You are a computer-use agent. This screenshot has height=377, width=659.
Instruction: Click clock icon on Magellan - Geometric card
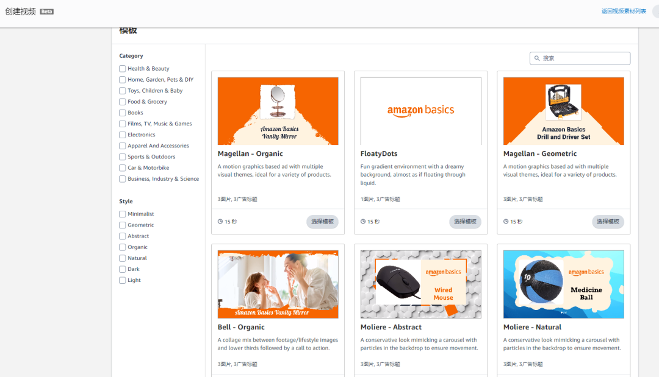click(x=506, y=222)
